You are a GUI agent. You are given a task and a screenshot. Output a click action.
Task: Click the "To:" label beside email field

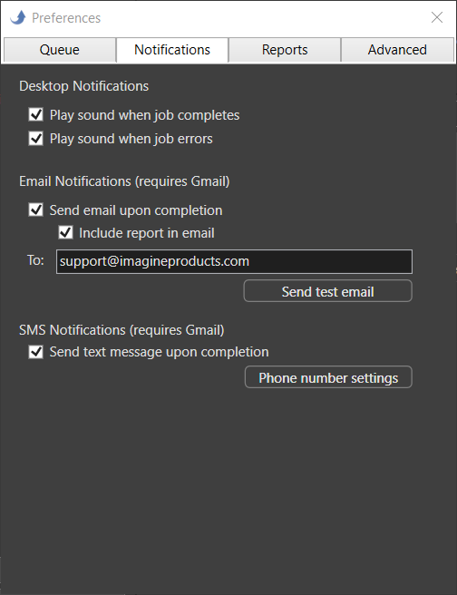(x=35, y=260)
